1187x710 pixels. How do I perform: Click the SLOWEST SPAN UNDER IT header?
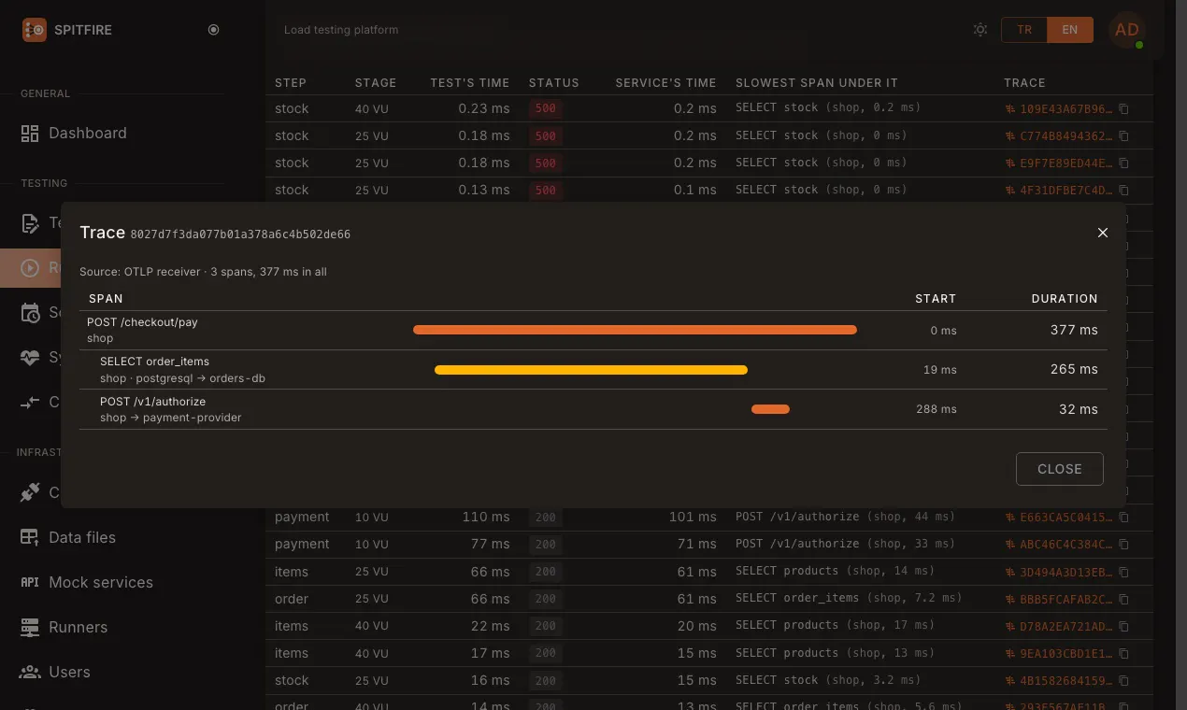[x=817, y=83]
